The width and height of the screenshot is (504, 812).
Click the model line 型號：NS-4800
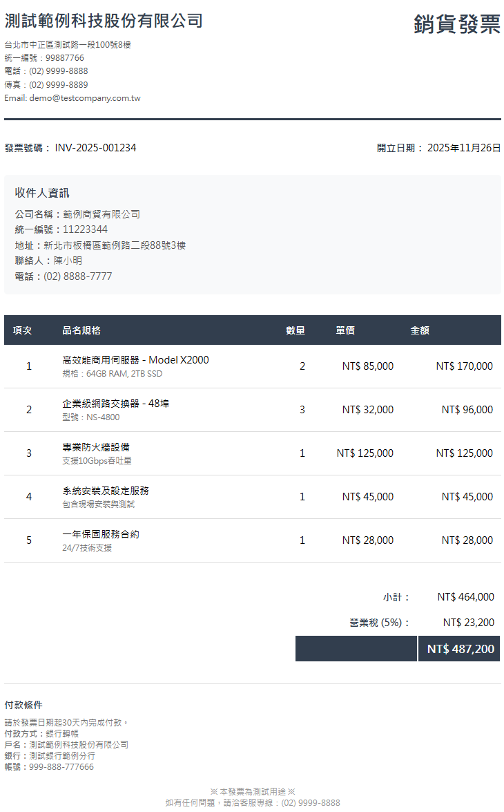(x=90, y=417)
